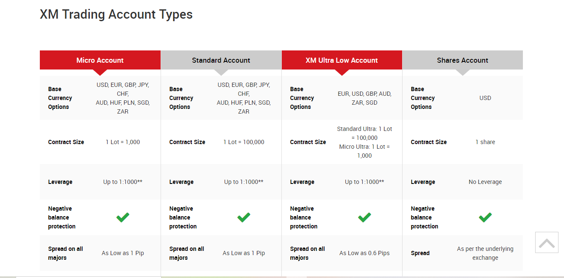Screen dimensions: 564x278
Task: Select the Standard Account header tab
Action: click(221, 60)
